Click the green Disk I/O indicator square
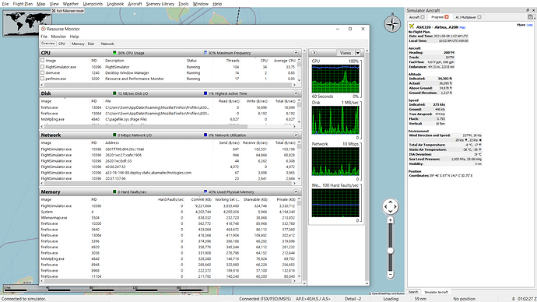Image resolution: width=537 pixels, height=302 pixels. [x=114, y=93]
